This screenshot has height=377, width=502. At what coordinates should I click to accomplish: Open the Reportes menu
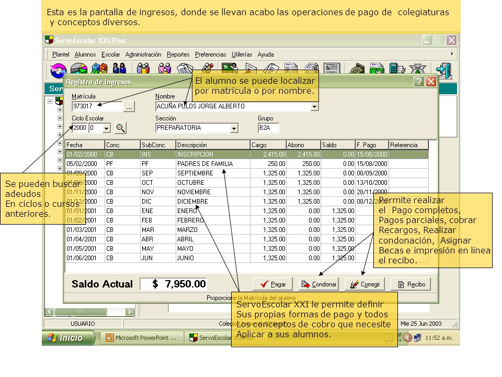(178, 54)
